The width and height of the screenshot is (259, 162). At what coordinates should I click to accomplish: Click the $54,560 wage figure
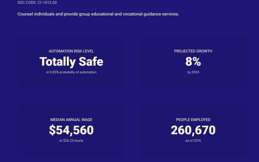click(71, 130)
